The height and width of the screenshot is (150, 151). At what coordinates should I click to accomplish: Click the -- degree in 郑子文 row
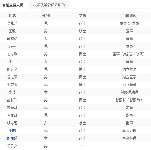point(82,146)
